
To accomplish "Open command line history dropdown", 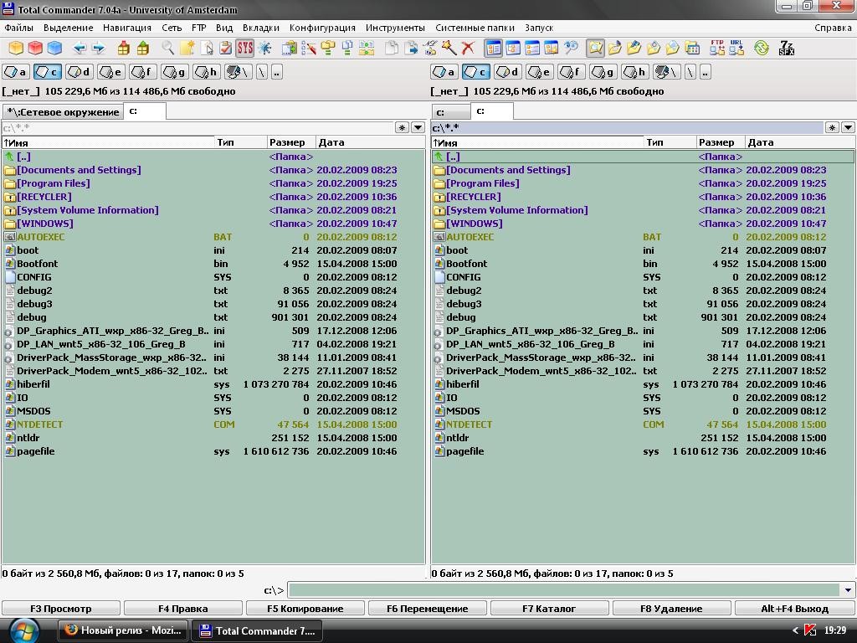I will click(848, 590).
